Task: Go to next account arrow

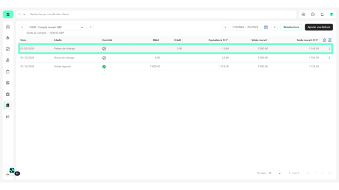Action: (91, 27)
